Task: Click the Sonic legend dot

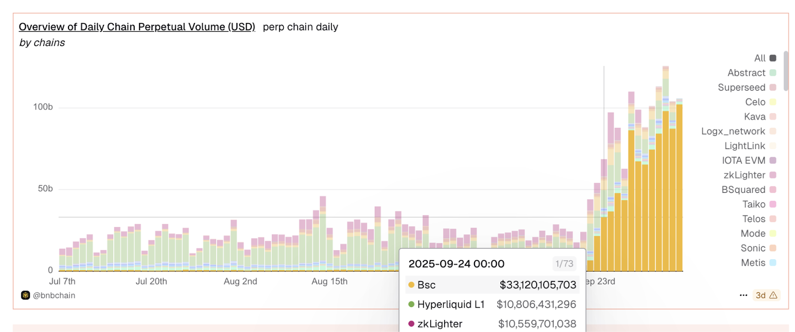Action: pos(773,248)
